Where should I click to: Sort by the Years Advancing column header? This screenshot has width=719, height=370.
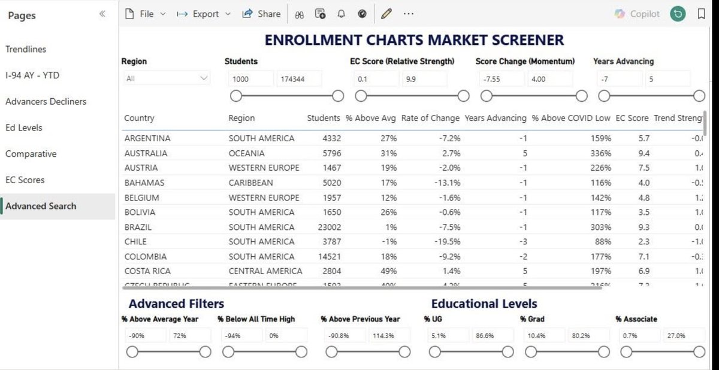(496, 118)
